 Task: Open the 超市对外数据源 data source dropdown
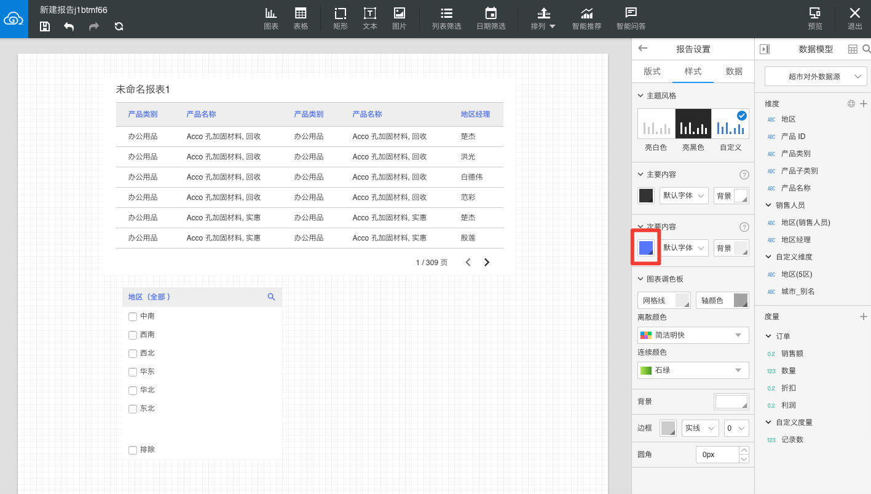815,77
